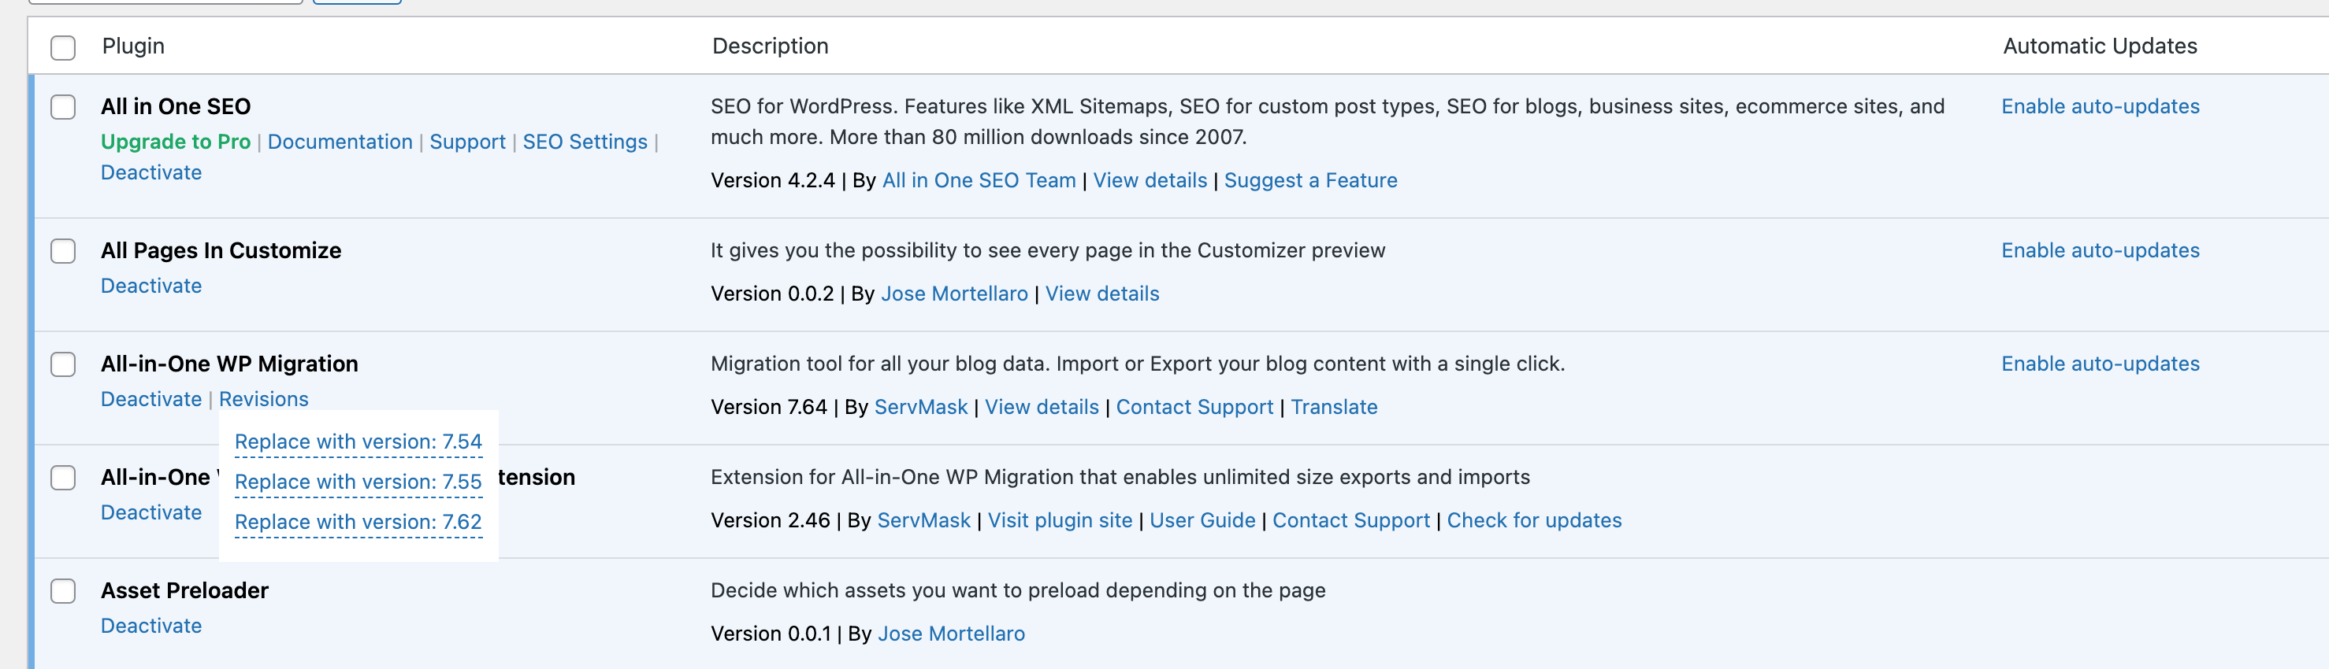Click the Version 7.64 text

click(x=768, y=407)
